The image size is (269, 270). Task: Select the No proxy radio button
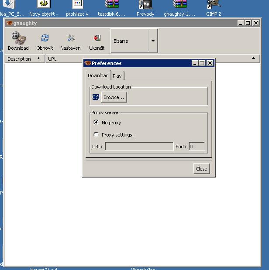(97, 123)
